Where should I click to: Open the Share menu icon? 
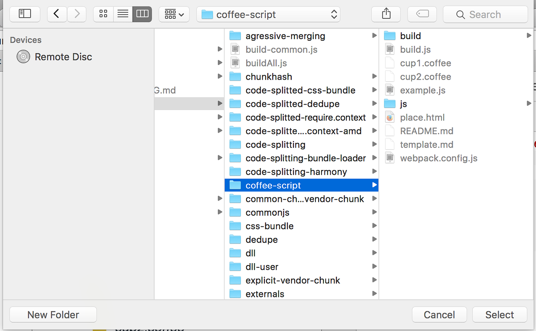tap(386, 14)
